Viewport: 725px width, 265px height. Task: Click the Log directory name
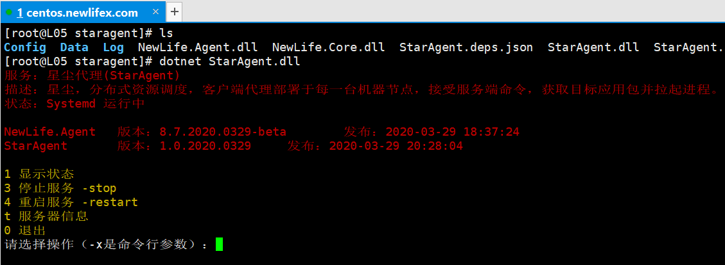[x=113, y=47]
